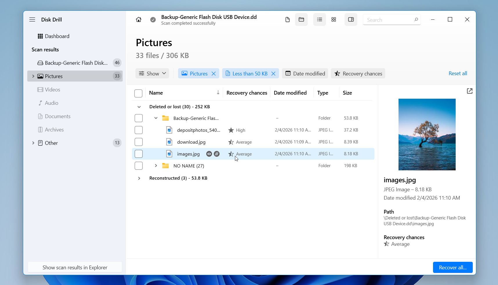Open the Show filter dropdown
498x285 pixels.
[x=152, y=73]
